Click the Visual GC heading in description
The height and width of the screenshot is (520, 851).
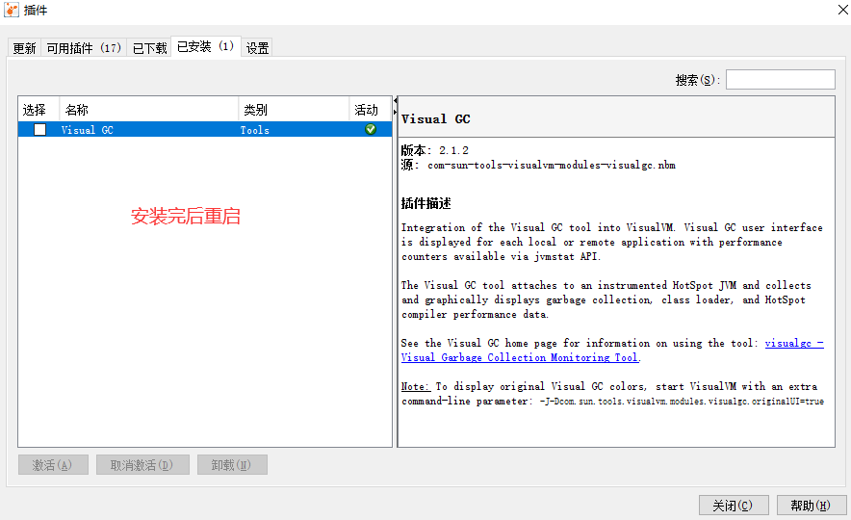point(435,118)
